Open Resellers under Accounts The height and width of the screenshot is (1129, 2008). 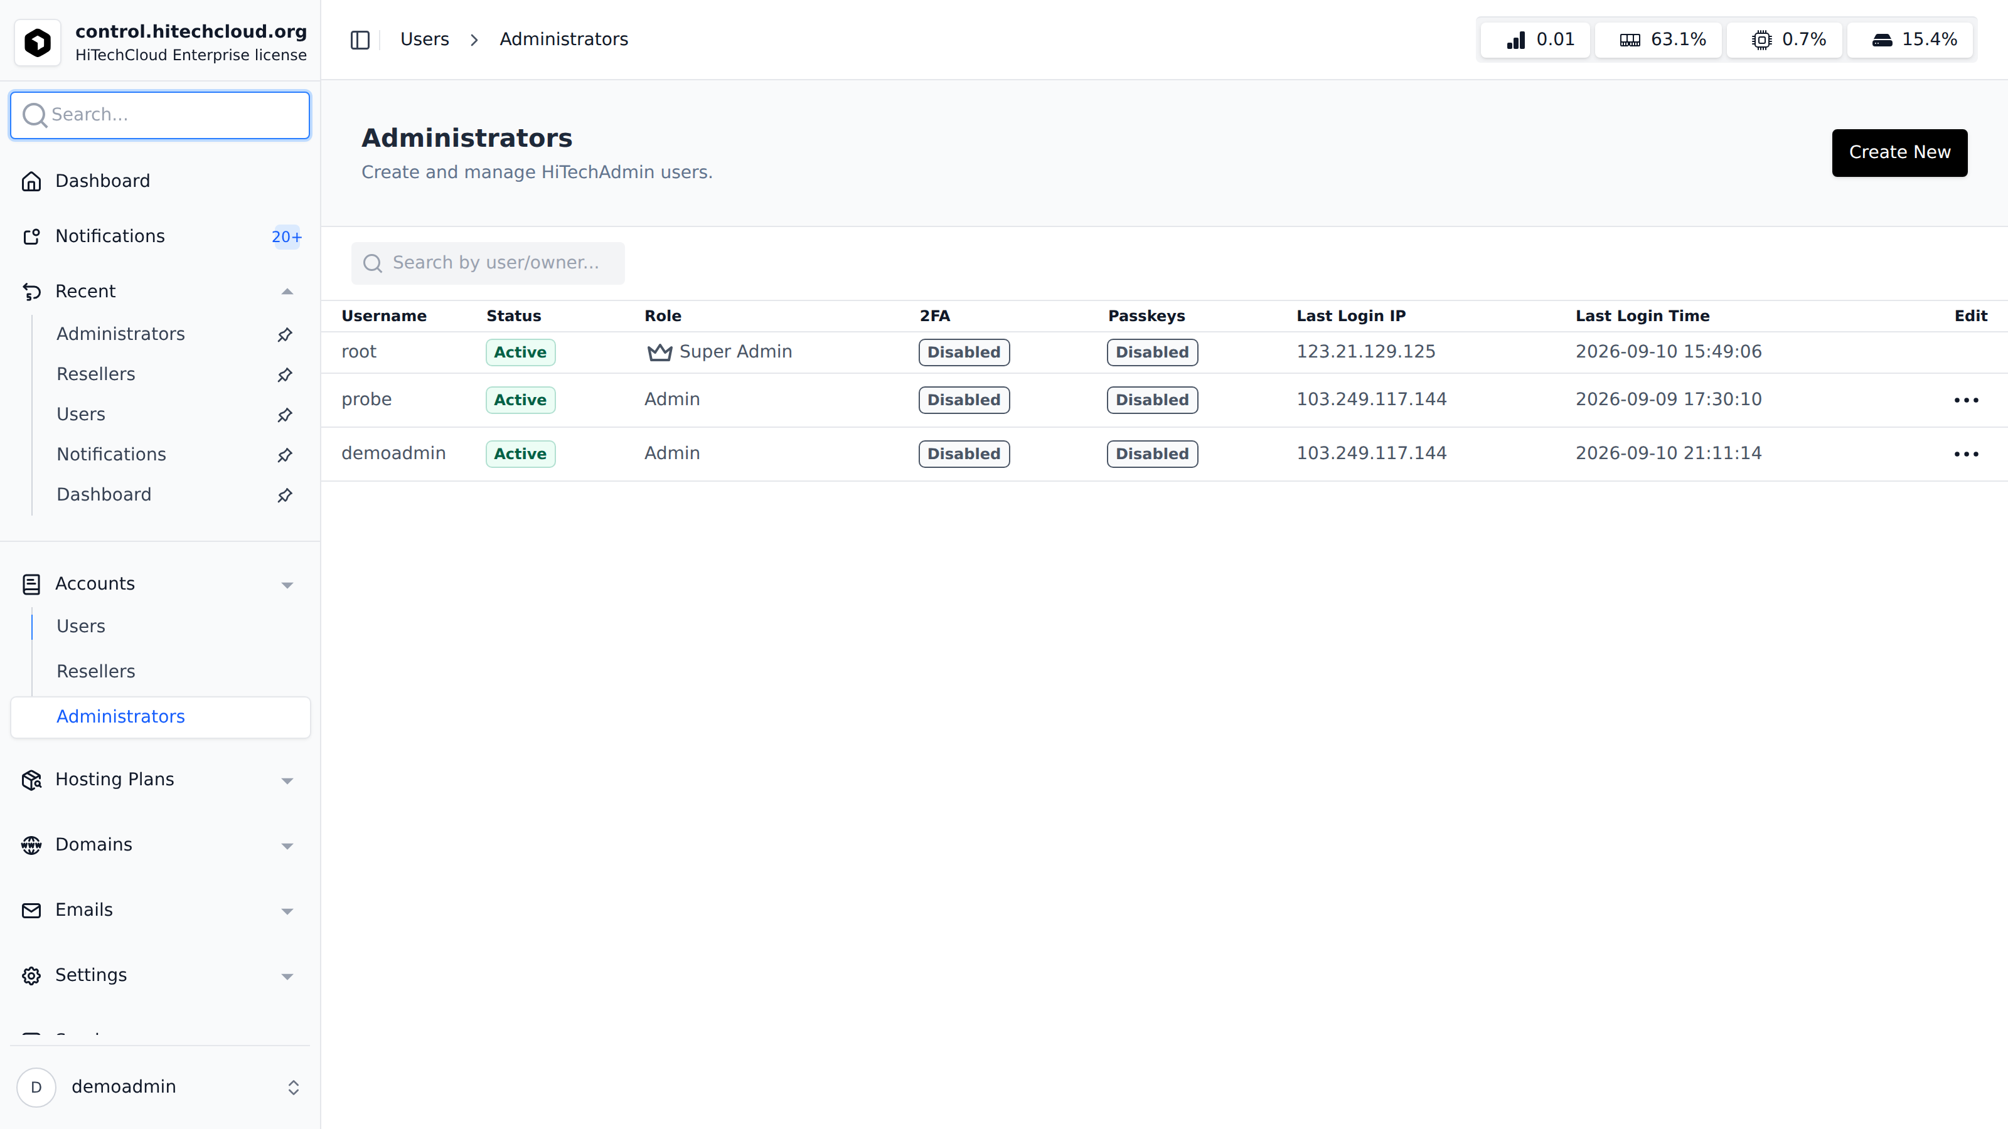coord(96,671)
